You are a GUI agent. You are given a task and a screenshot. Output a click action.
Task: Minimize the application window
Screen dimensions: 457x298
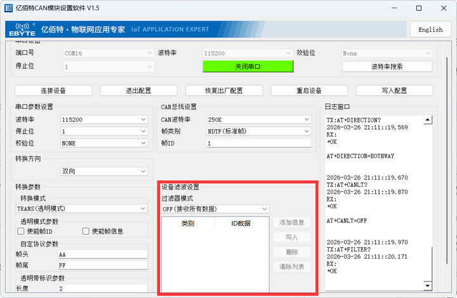click(394, 8)
